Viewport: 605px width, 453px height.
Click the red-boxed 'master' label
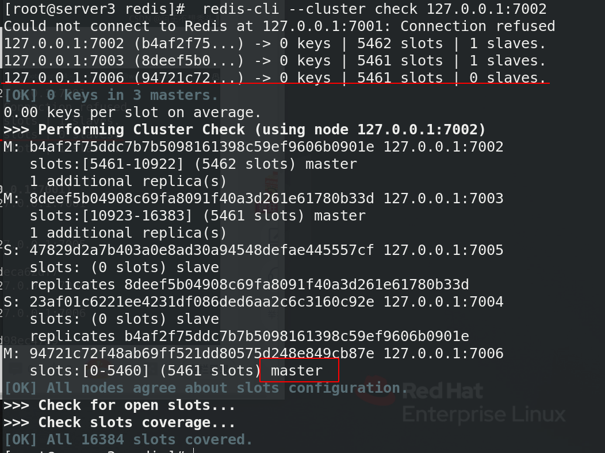click(x=299, y=370)
